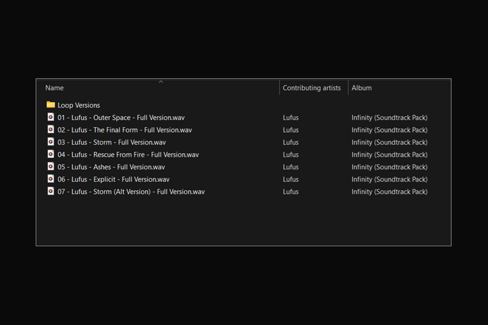Click the sort arrow above the Name column
Screen dimensions: 488x325
pos(161,82)
